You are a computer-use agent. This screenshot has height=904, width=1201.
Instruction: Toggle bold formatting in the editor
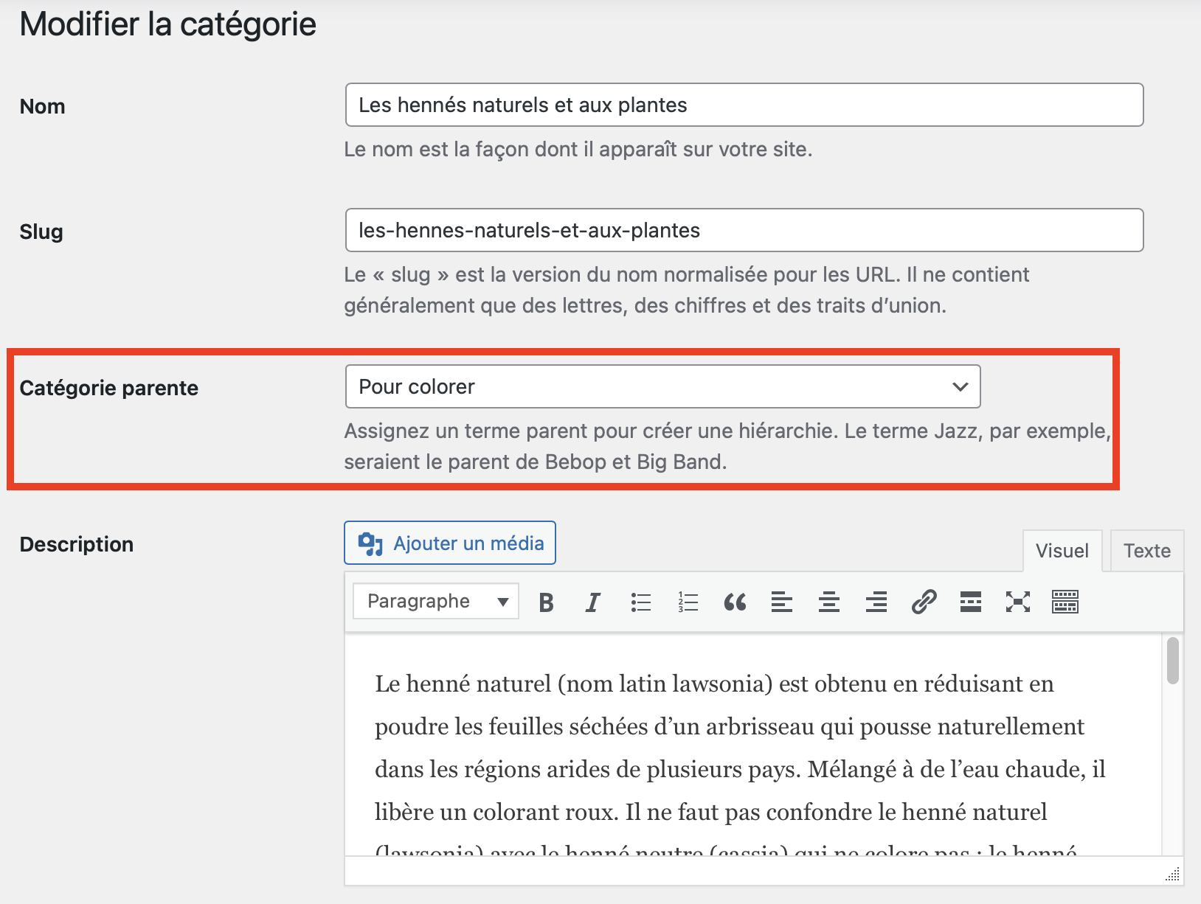(x=546, y=602)
